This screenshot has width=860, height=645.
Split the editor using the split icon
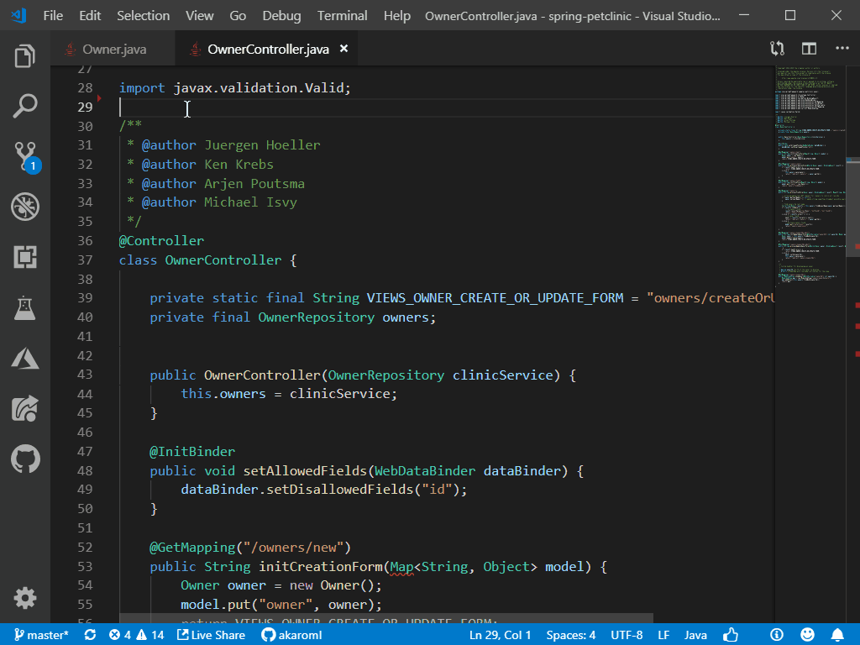[808, 49]
